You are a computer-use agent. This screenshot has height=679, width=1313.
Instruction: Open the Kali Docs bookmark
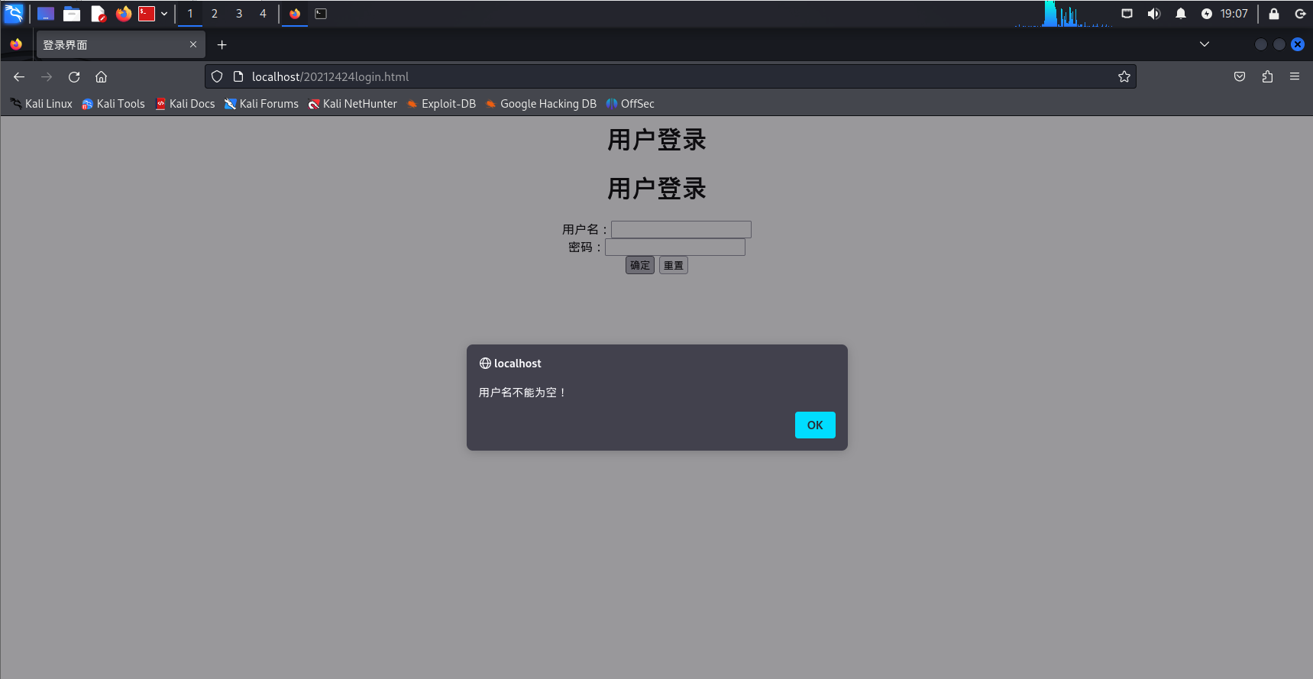click(x=185, y=104)
